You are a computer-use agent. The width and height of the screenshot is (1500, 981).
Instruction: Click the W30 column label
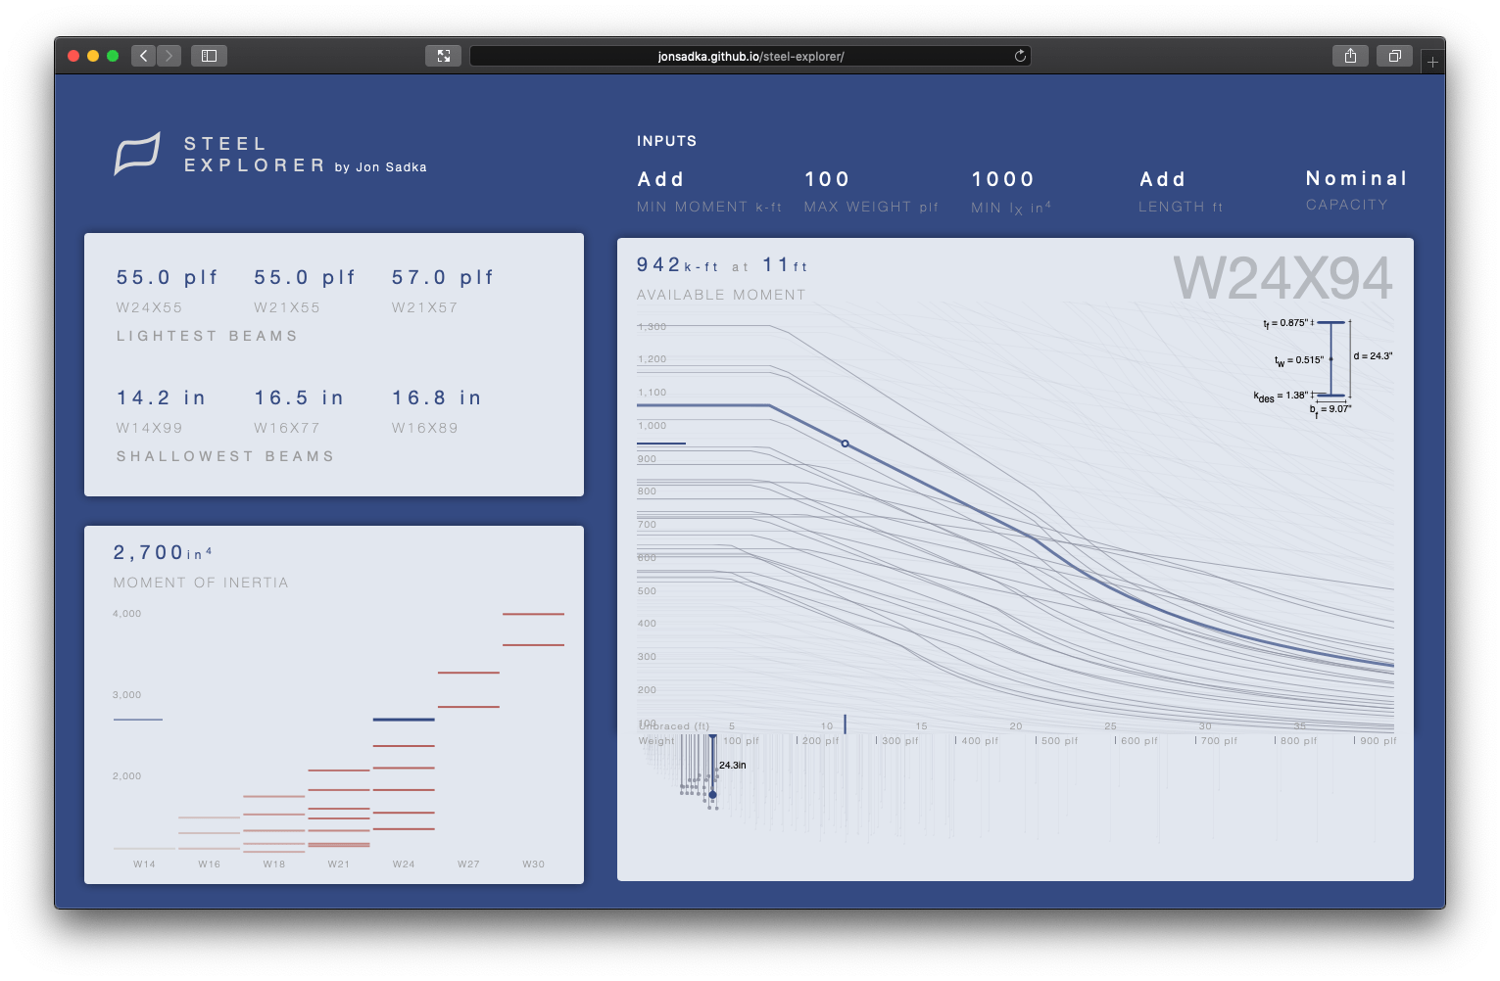(533, 864)
